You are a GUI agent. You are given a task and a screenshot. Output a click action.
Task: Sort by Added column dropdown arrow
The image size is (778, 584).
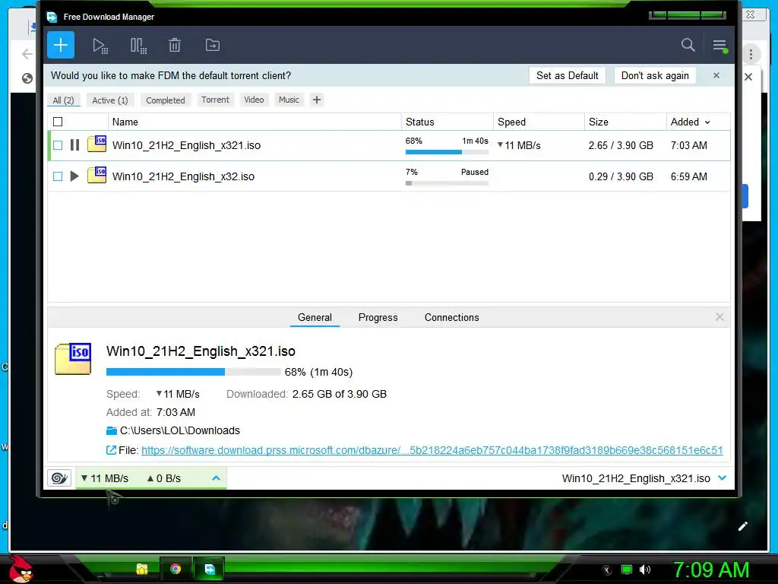coord(707,122)
